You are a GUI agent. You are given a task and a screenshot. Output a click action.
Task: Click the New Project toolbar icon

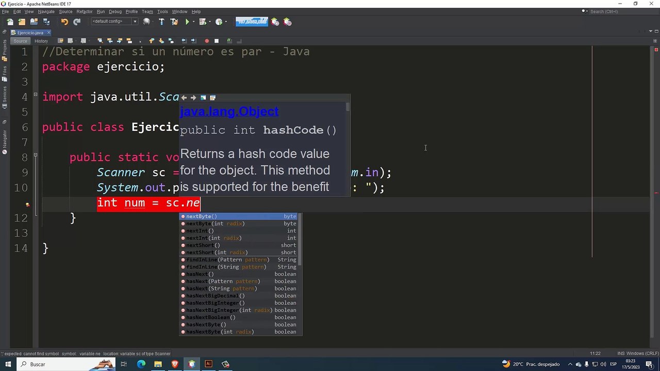tap(22, 22)
